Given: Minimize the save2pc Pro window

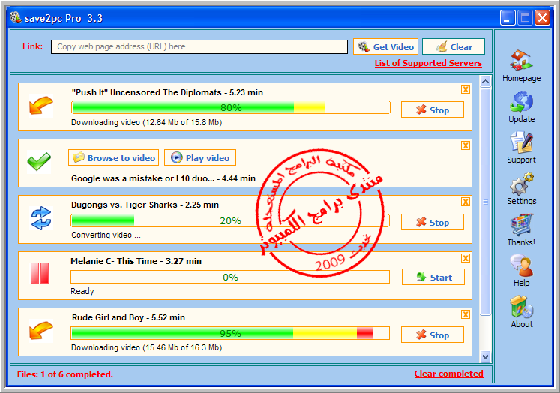Looking at the screenshot, I should [x=507, y=17].
